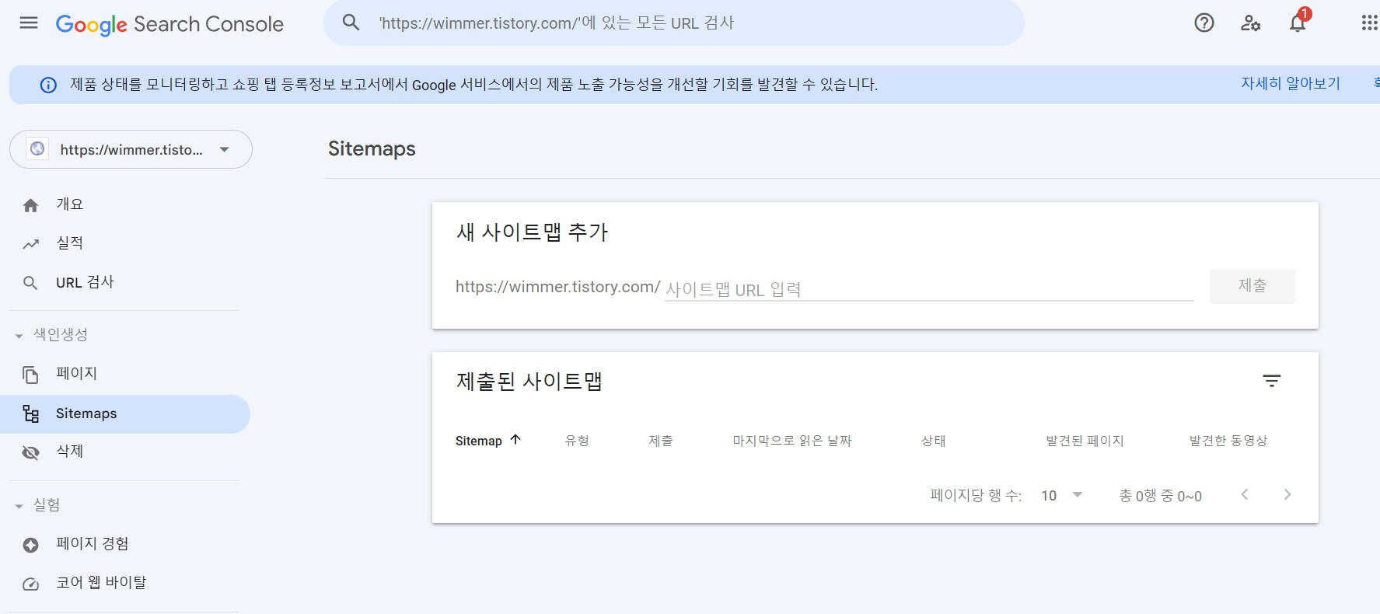
Task: Open the Google apps grid icon
Action: 1370,23
